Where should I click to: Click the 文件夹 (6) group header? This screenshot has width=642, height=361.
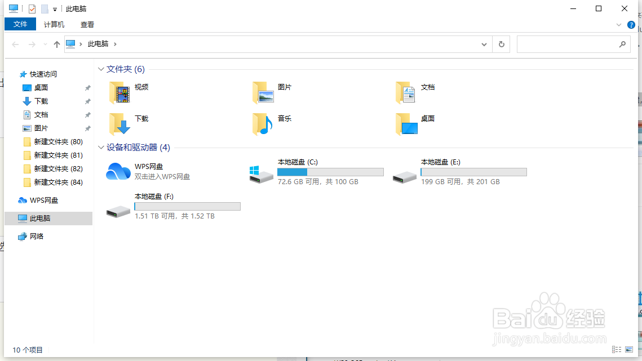[x=125, y=69]
